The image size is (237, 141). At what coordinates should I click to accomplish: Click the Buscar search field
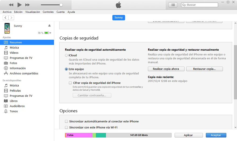[x=200, y=5]
